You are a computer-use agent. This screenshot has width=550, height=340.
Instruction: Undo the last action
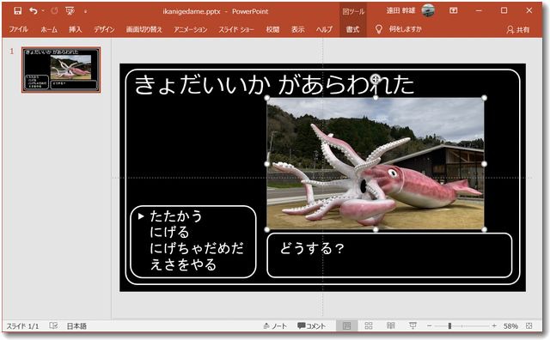(34, 11)
